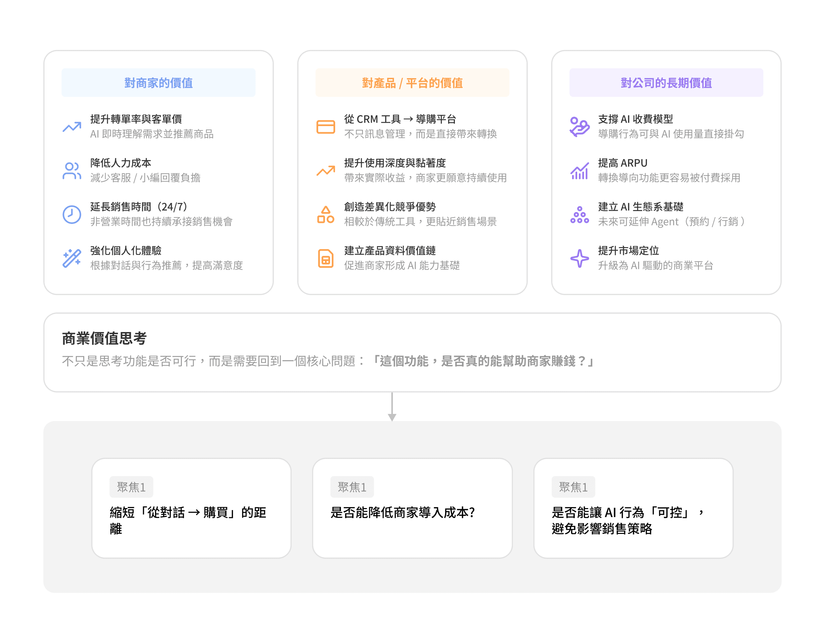
Task: Click the orange shapes icon beside 創造差異化競爭優勢
Action: click(326, 214)
